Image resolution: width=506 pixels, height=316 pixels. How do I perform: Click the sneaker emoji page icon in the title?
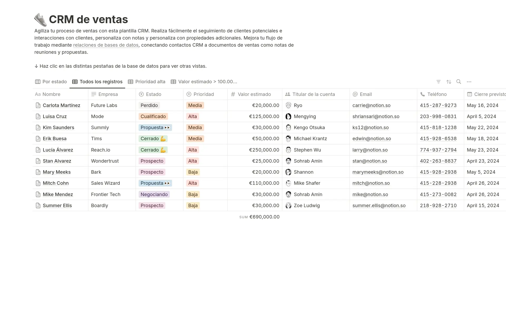pos(40,19)
